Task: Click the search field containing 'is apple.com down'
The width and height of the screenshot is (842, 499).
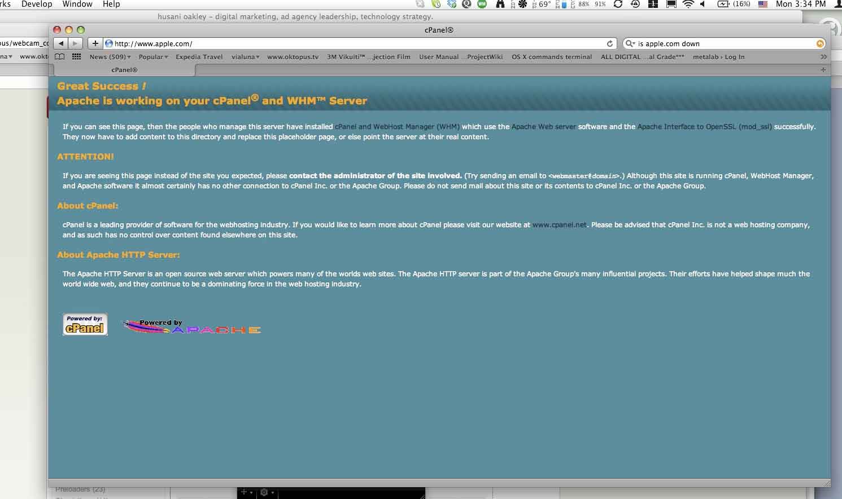Action: 725,43
